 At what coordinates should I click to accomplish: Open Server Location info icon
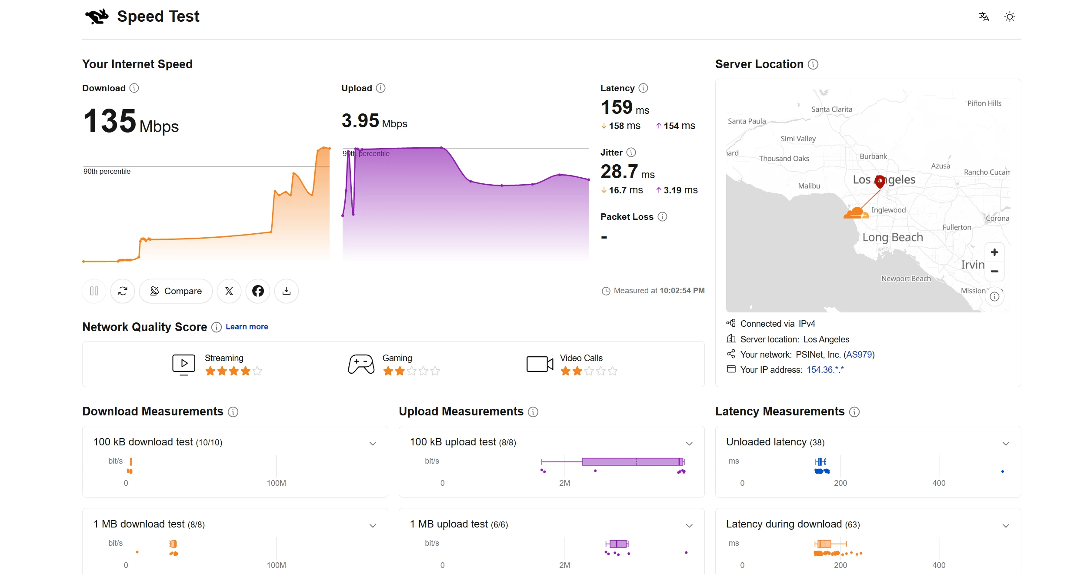pyautogui.click(x=813, y=64)
